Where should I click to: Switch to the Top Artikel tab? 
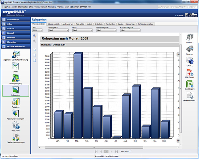coord(80,24)
